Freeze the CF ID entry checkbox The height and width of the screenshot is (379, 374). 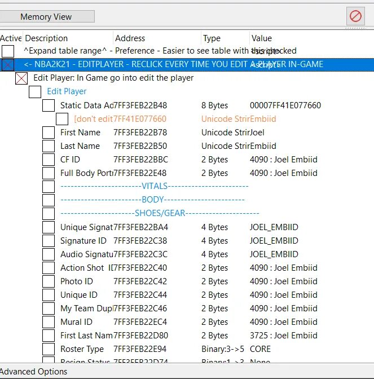pos(49,160)
